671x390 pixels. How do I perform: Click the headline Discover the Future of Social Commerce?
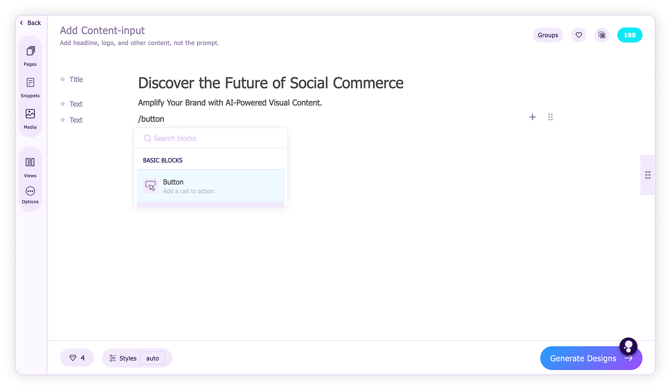click(x=270, y=83)
